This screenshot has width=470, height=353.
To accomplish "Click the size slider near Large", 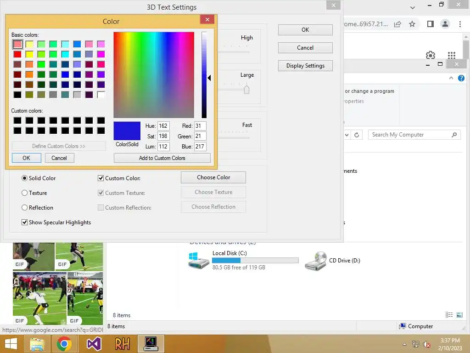I will 246,90.
